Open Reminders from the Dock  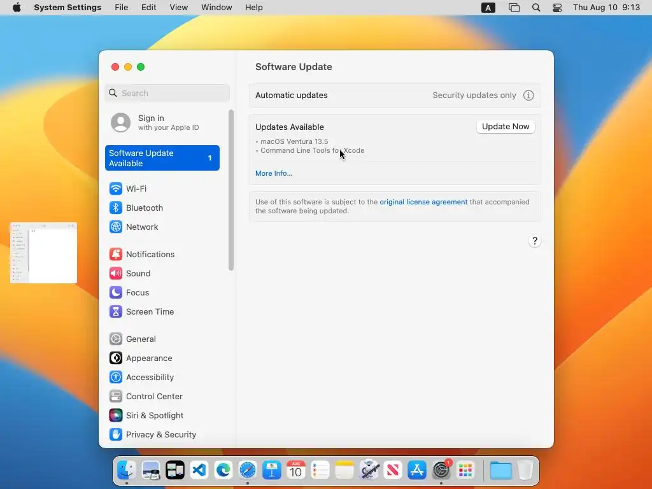pyautogui.click(x=320, y=471)
